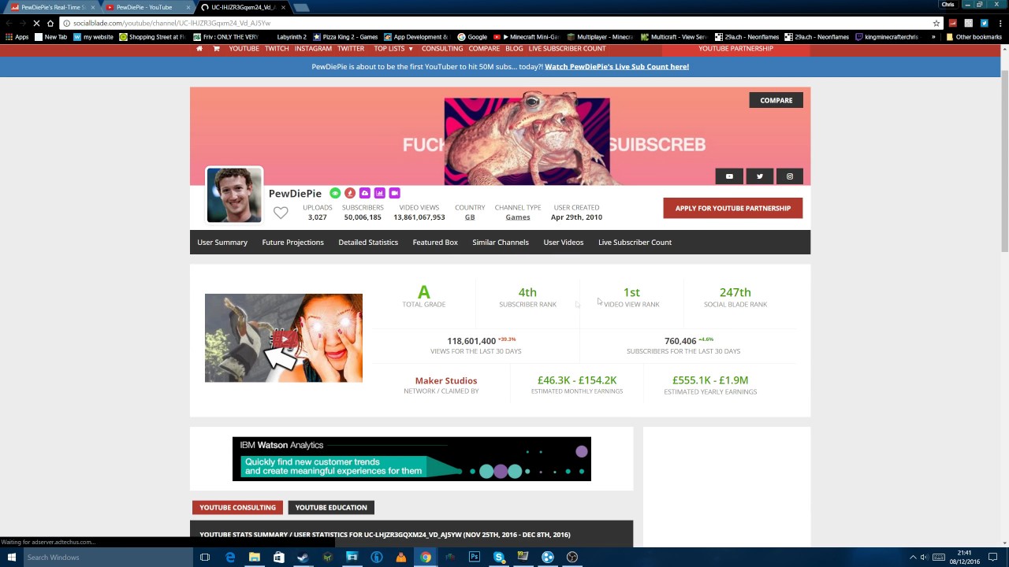This screenshot has width=1009, height=567.
Task: Open Photoshop from the taskbar
Action: click(x=475, y=557)
